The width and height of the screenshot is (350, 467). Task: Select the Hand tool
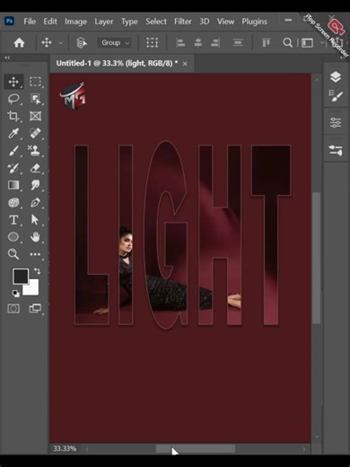[x=35, y=237]
